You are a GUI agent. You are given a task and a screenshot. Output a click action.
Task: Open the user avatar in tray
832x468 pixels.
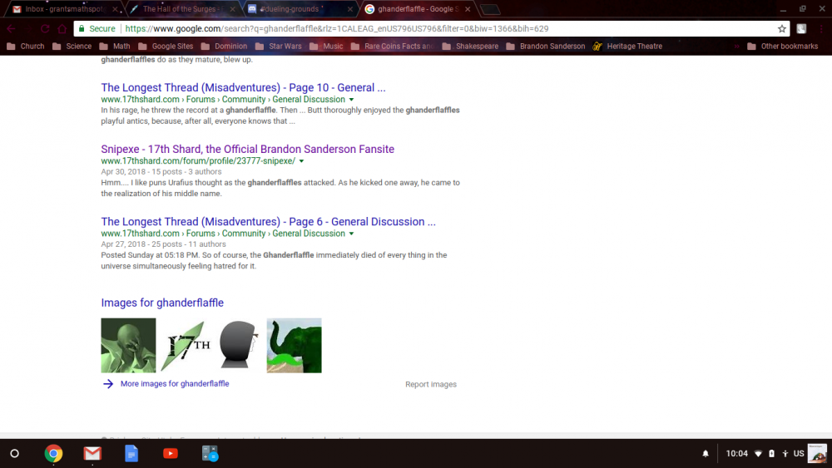817,454
